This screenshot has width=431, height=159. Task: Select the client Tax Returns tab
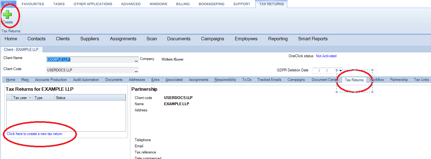coord(354,80)
